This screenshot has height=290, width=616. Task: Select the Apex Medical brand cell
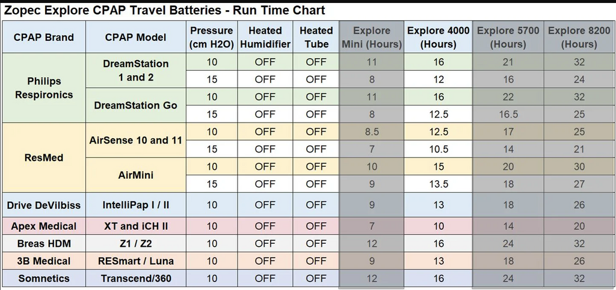coord(44,226)
